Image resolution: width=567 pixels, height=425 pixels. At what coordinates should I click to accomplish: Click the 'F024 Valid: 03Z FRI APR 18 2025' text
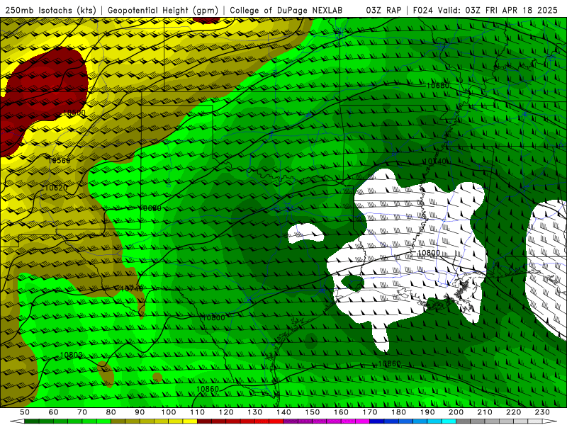point(485,11)
